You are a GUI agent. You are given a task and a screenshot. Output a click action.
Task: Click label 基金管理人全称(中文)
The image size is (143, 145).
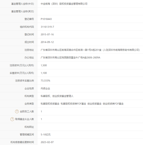23,4
